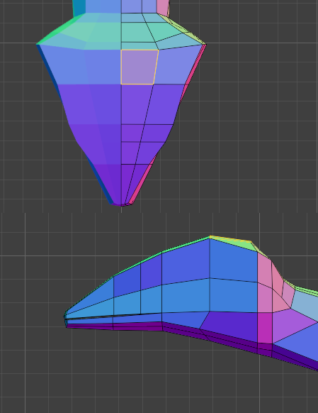Click the bottom tip vertex of the upper mesh

[121, 206]
